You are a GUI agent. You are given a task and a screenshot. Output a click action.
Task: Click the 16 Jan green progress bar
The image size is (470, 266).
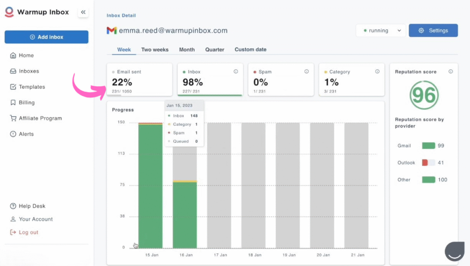185,215
